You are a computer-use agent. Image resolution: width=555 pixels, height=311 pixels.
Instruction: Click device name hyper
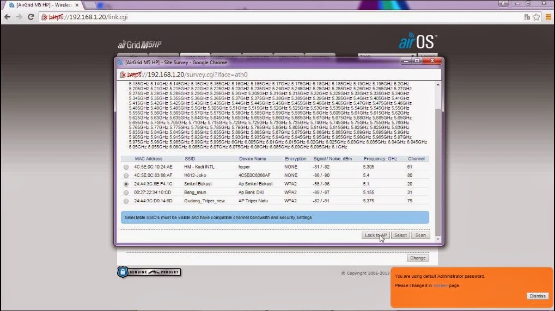[x=244, y=167]
